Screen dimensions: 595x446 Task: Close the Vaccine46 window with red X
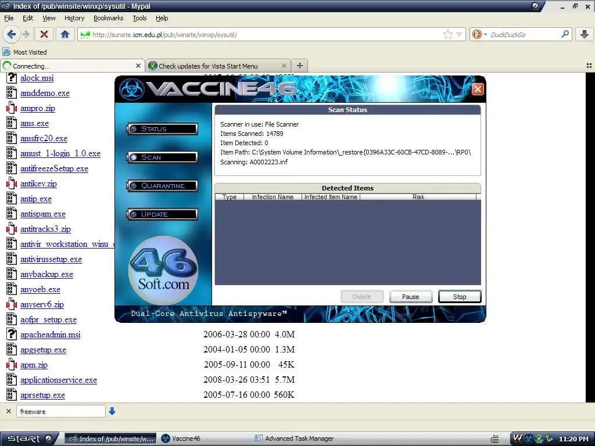click(x=478, y=89)
